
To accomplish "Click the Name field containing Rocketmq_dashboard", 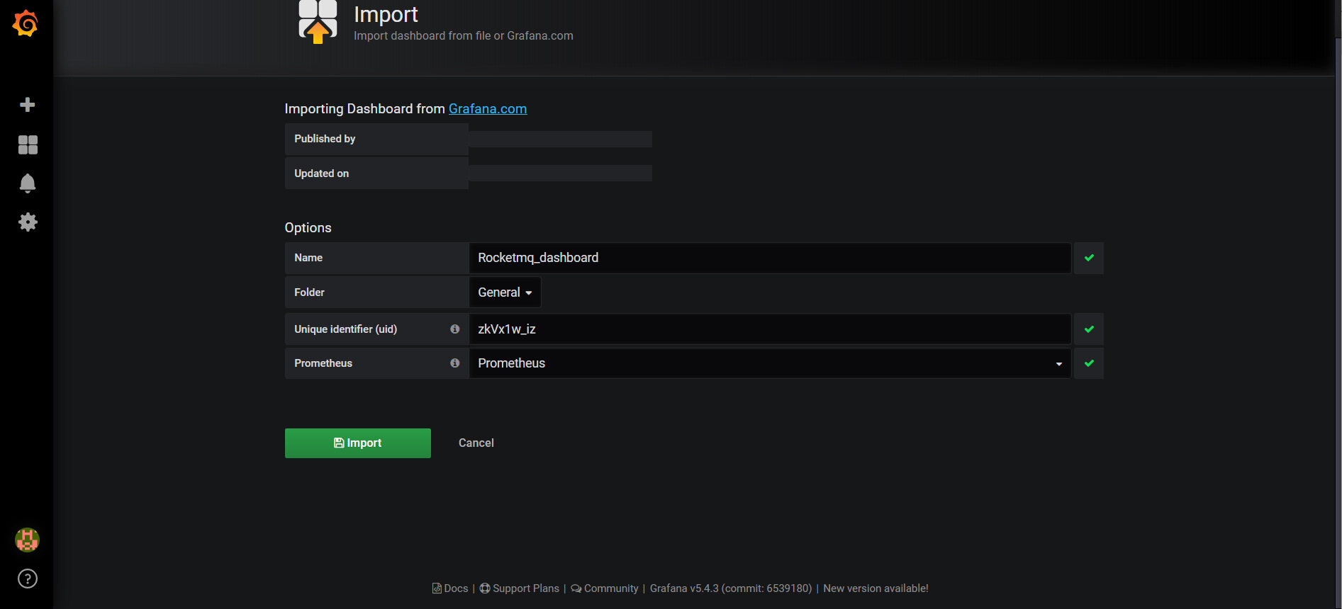I will coord(769,258).
